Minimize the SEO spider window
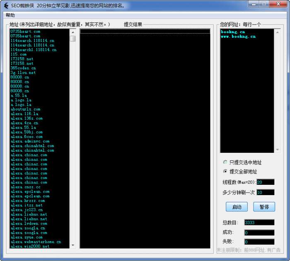The height and width of the screenshot is (261, 290). point(254,4)
